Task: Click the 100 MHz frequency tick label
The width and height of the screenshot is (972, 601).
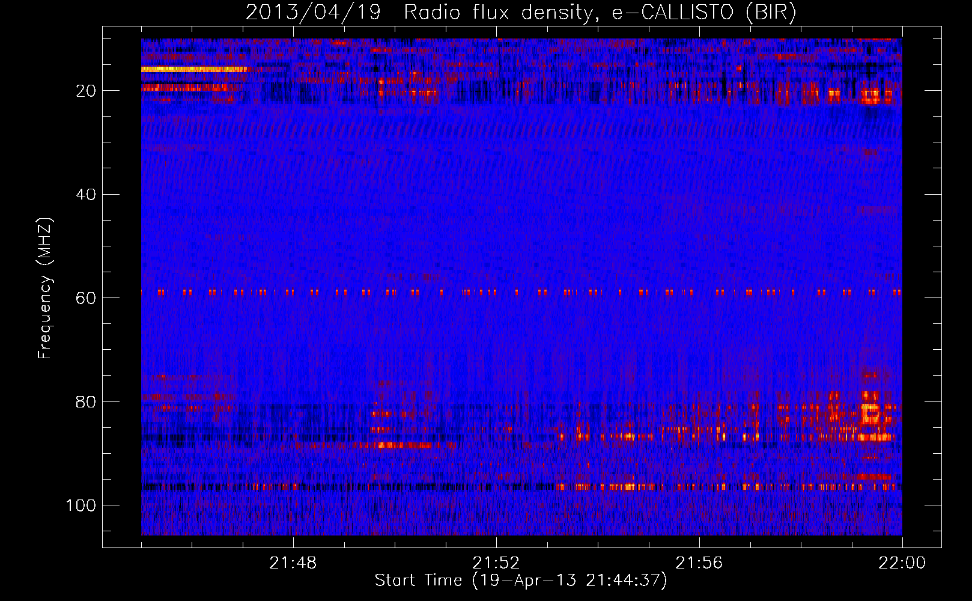Action: (x=81, y=505)
